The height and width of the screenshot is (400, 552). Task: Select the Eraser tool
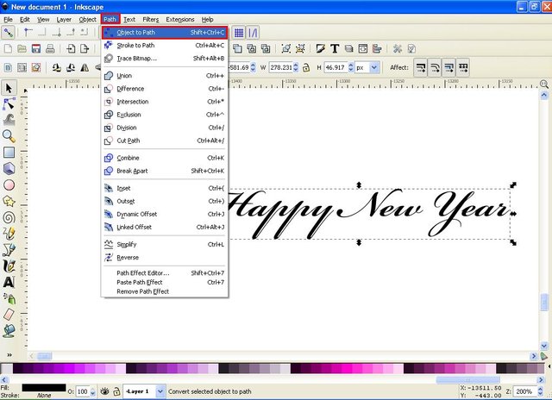[9, 315]
